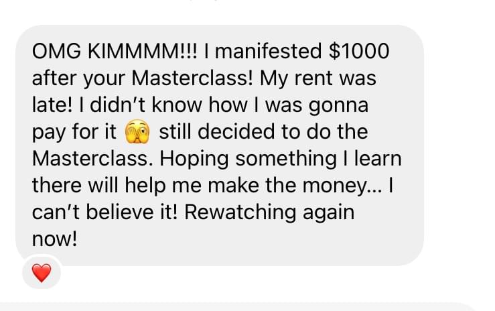The image size is (495, 311).
Task: Click 'Masterclass!' in the second line
Action: (192, 78)
